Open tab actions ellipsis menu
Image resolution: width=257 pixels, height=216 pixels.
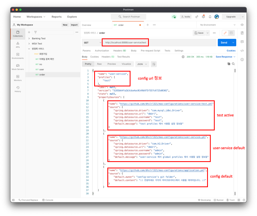tap(154, 25)
